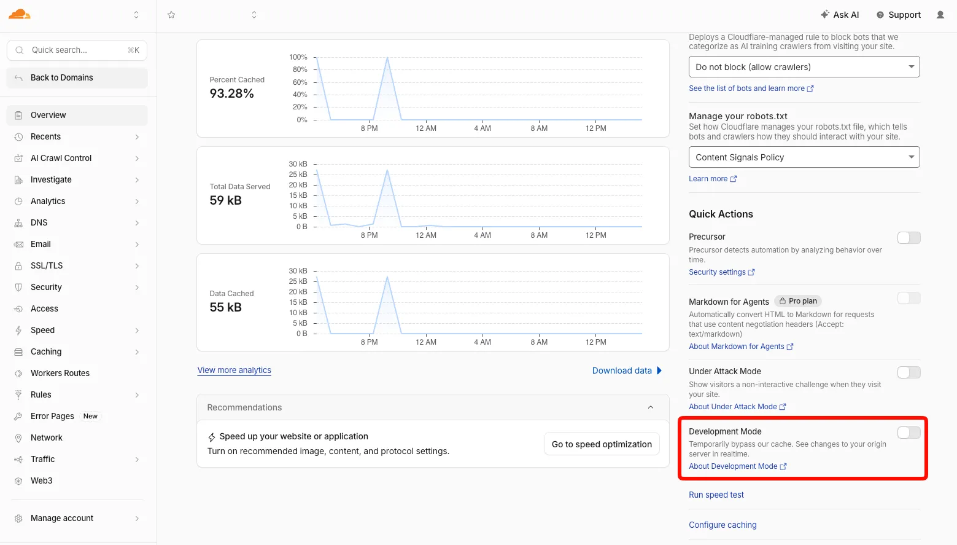Image resolution: width=957 pixels, height=545 pixels.
Task: Click Go to speed optimization button
Action: tap(602, 444)
